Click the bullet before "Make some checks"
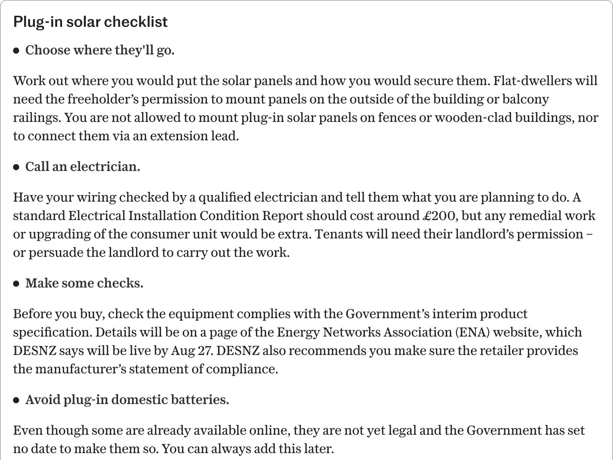Viewport: 613px width, 460px height. click(16, 284)
